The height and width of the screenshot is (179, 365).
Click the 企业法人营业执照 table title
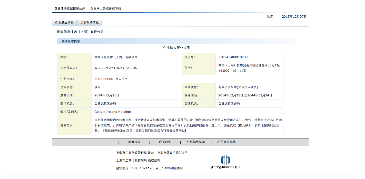pos(176,48)
